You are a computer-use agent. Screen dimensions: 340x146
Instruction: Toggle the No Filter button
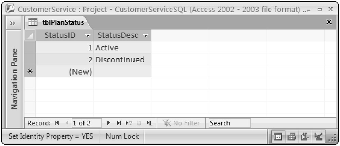point(182,123)
